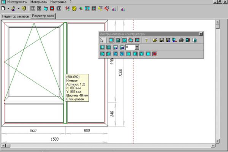Open the dropdown arrow beside the new document icon
Image resolution: width=228 pixels, height=152 pixels.
coord(8,9)
